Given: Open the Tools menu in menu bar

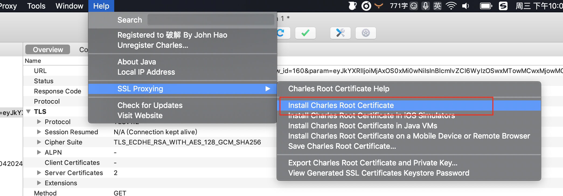Looking at the screenshot, I should (x=36, y=6).
